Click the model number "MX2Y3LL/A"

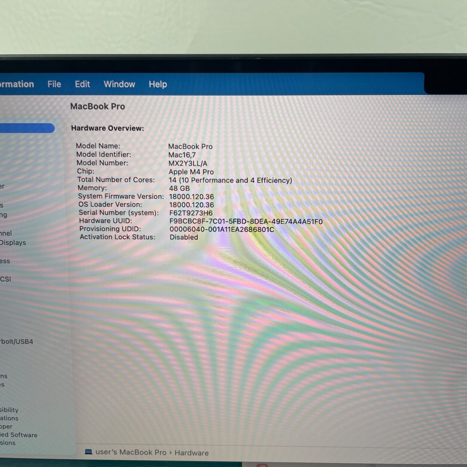click(188, 163)
